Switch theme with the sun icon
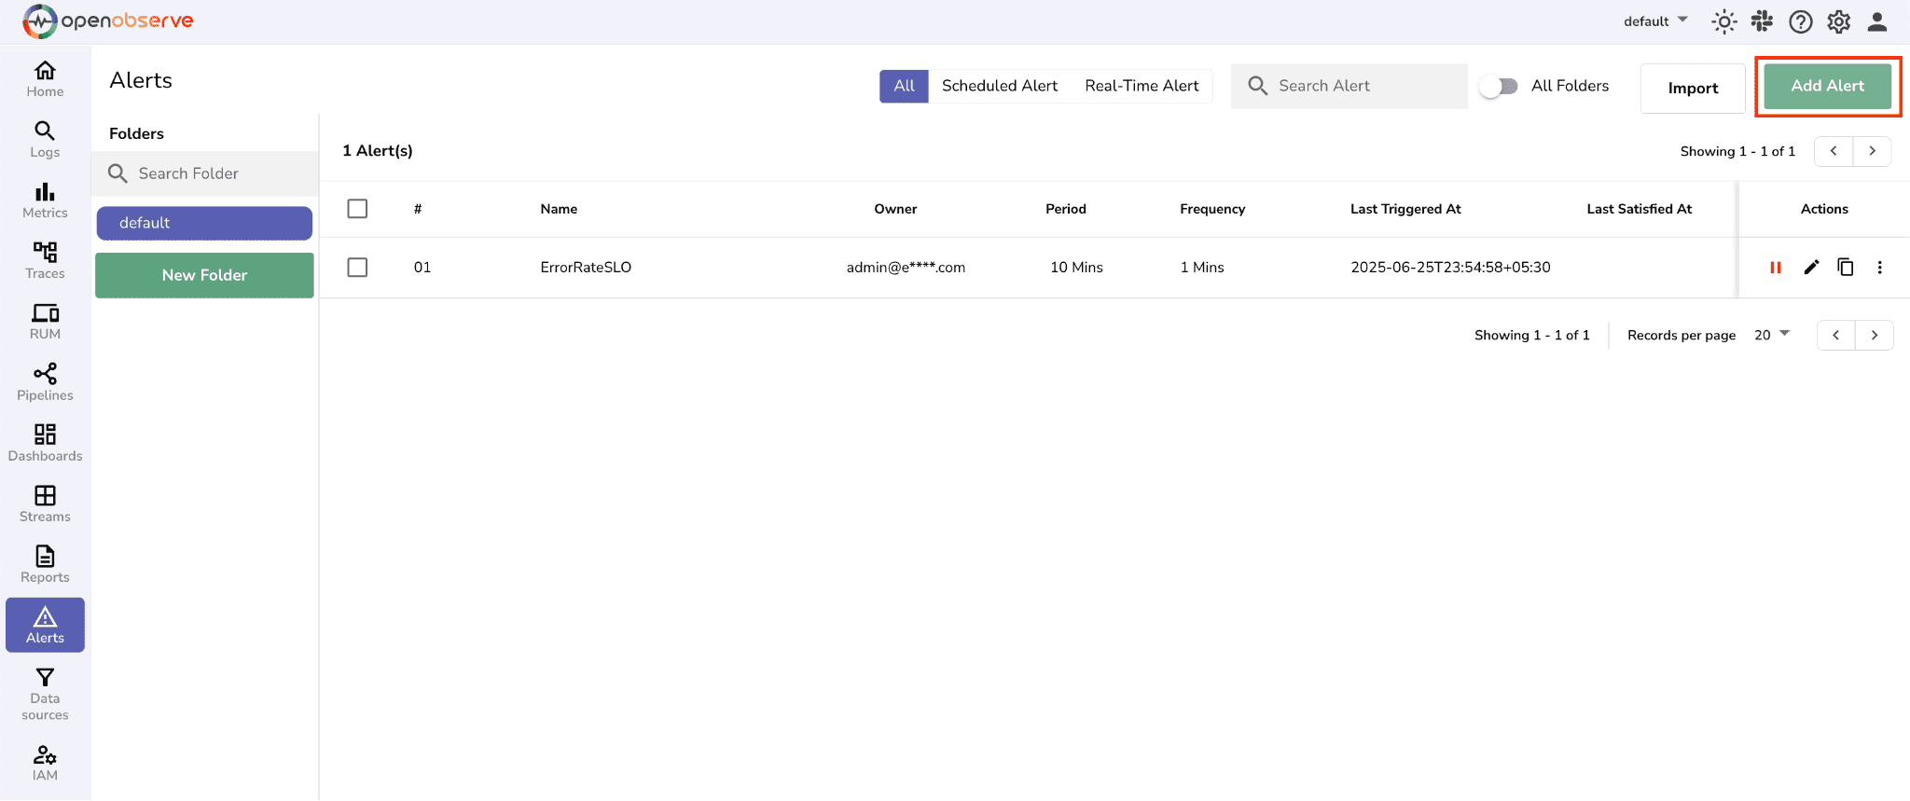Viewport: 1910px width, 801px height. coord(1723,21)
